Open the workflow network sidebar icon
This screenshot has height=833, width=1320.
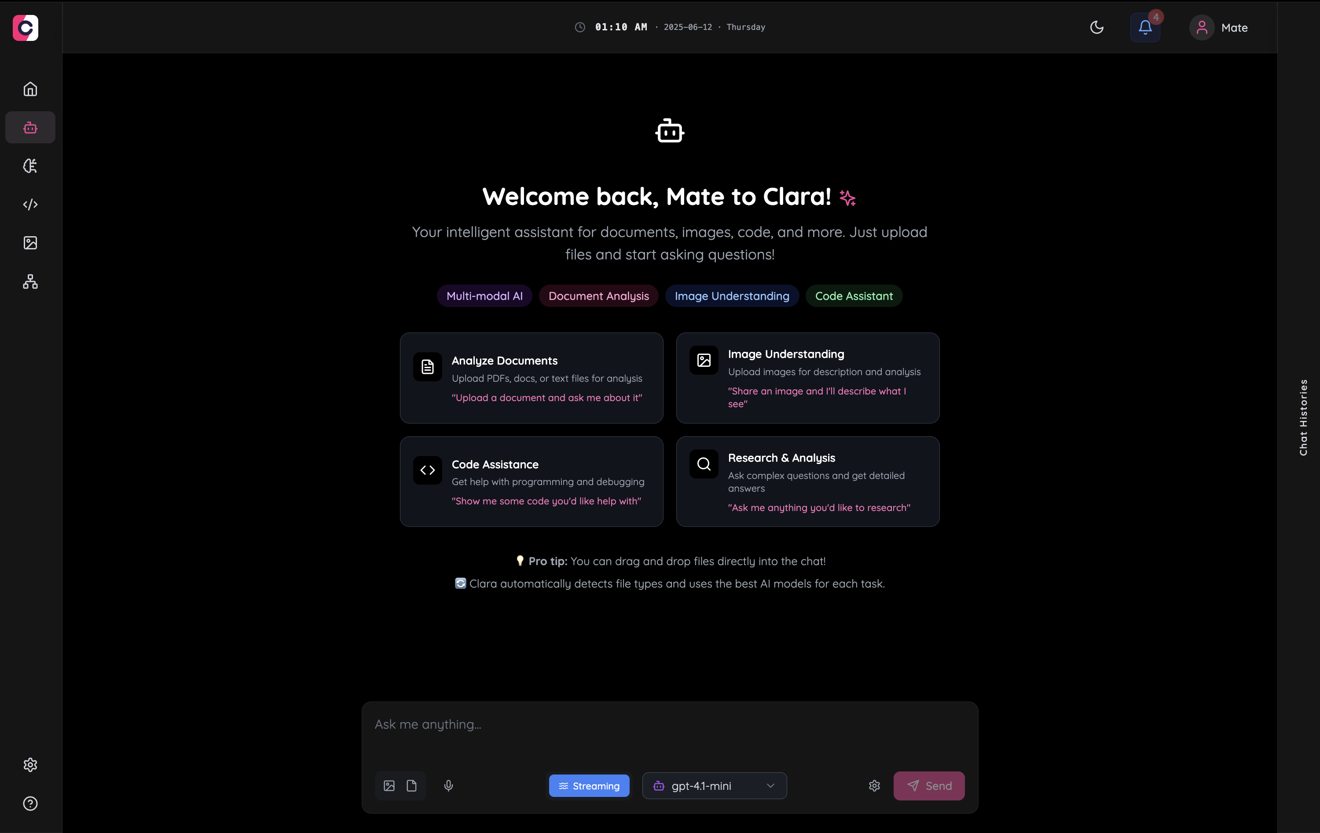(x=30, y=281)
